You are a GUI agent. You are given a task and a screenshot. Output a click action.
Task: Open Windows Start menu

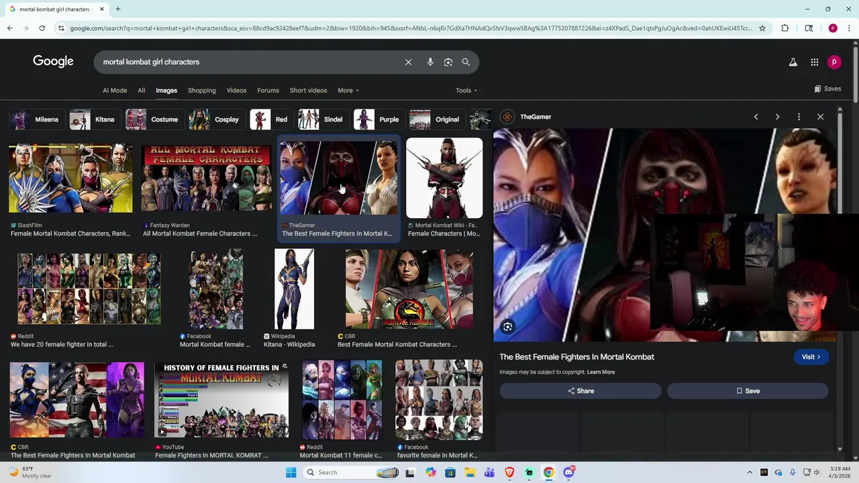(291, 472)
